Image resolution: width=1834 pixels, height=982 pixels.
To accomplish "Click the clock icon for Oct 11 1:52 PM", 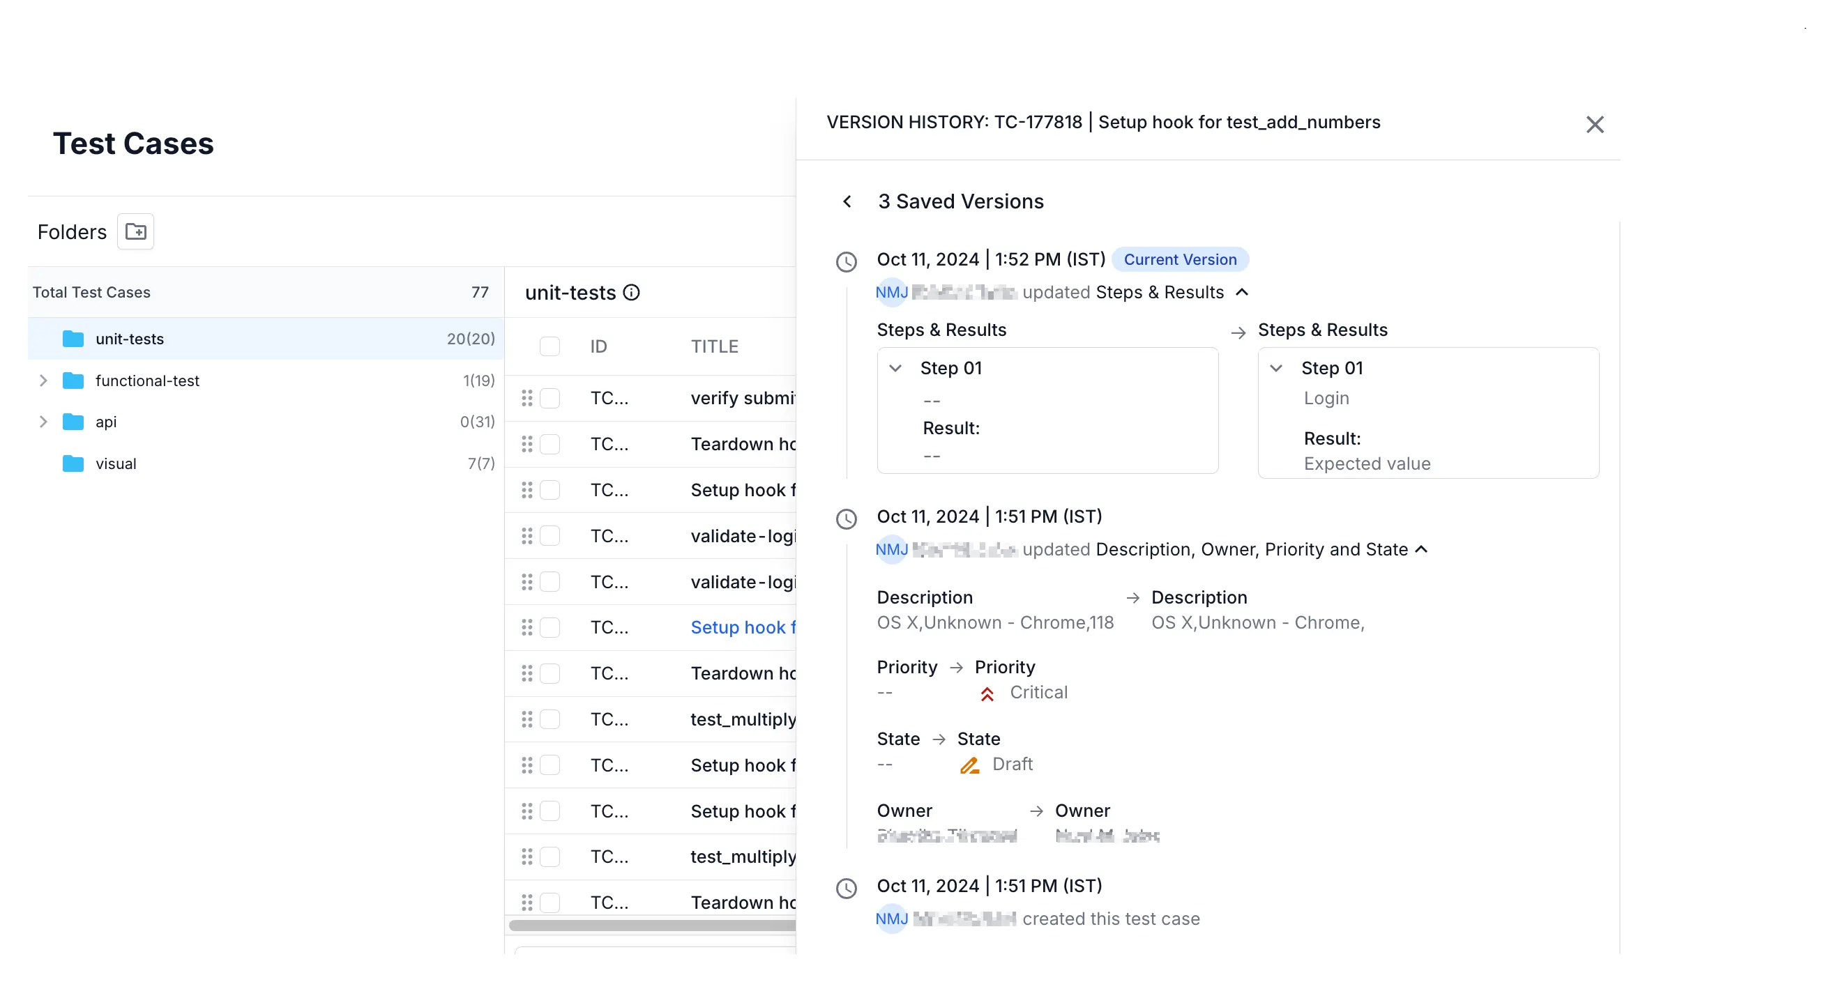I will pyautogui.click(x=845, y=261).
